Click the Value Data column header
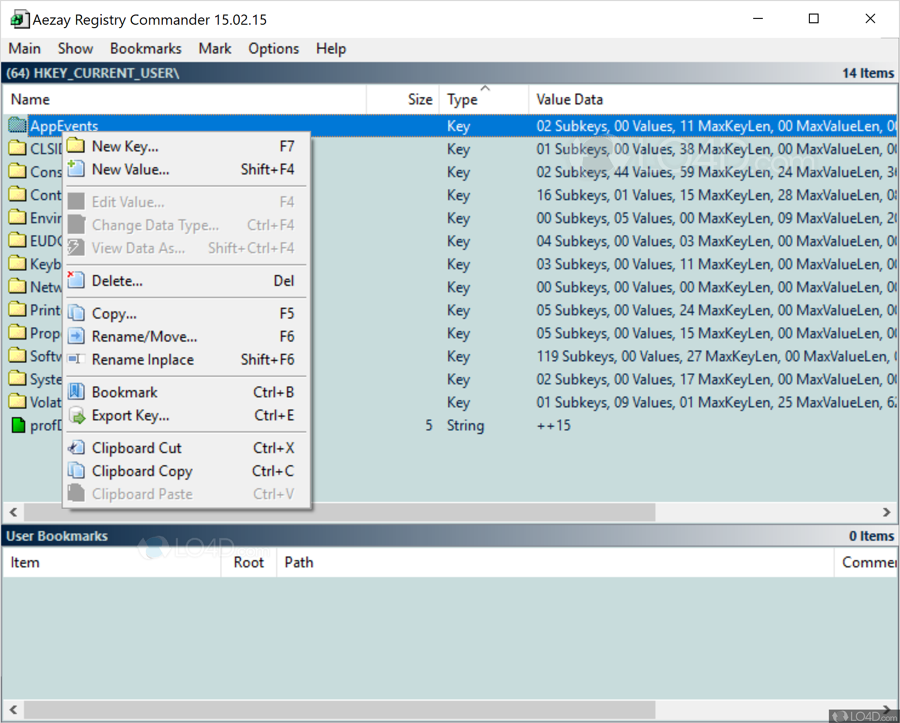Screen dimensions: 900x723 (x=569, y=99)
